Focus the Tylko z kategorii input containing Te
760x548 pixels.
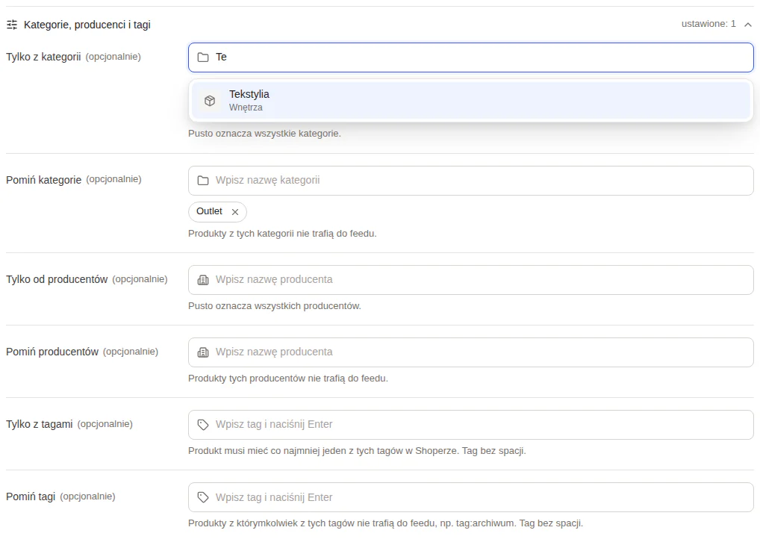[470, 57]
